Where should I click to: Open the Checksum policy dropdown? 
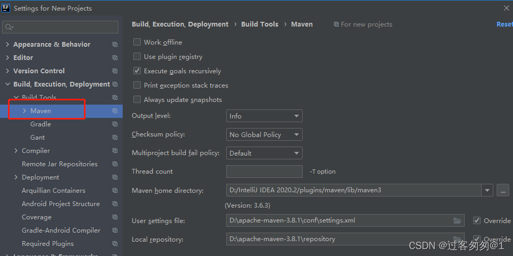click(x=264, y=134)
